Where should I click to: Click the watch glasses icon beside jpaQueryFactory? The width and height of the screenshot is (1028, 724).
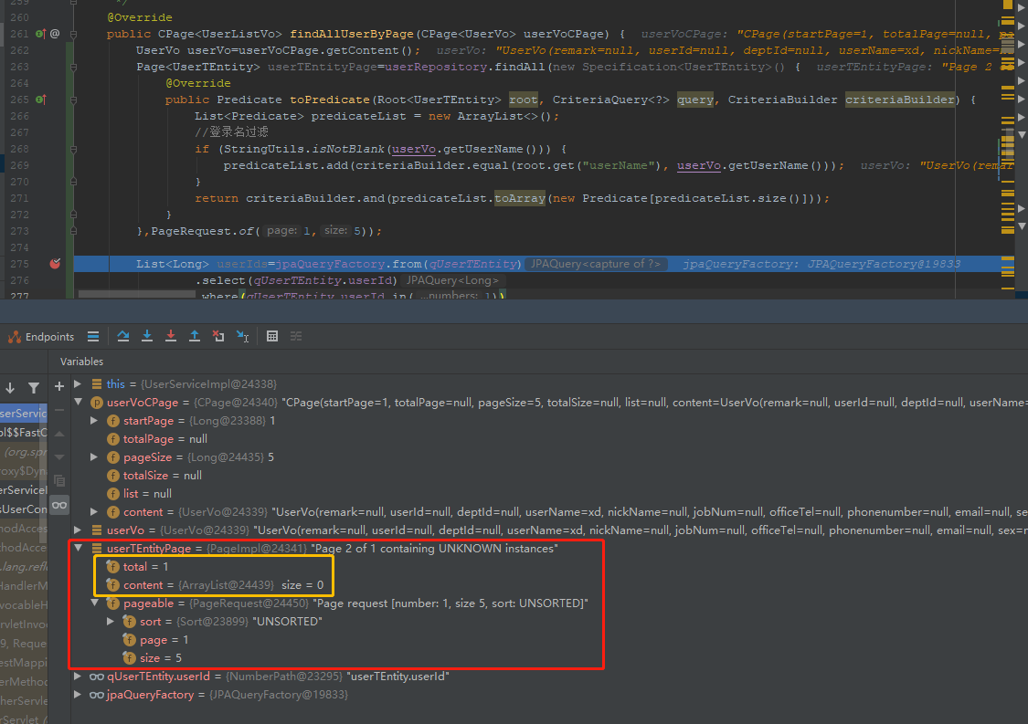point(96,695)
